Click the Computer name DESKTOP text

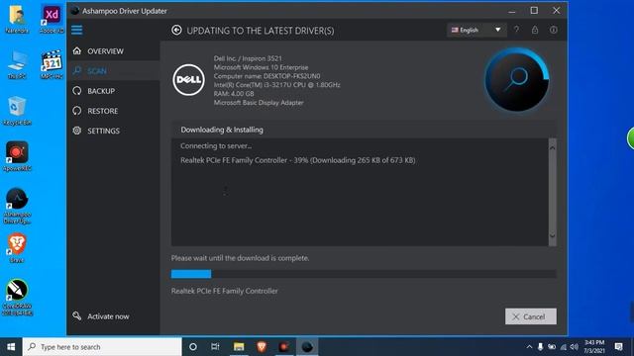266,76
